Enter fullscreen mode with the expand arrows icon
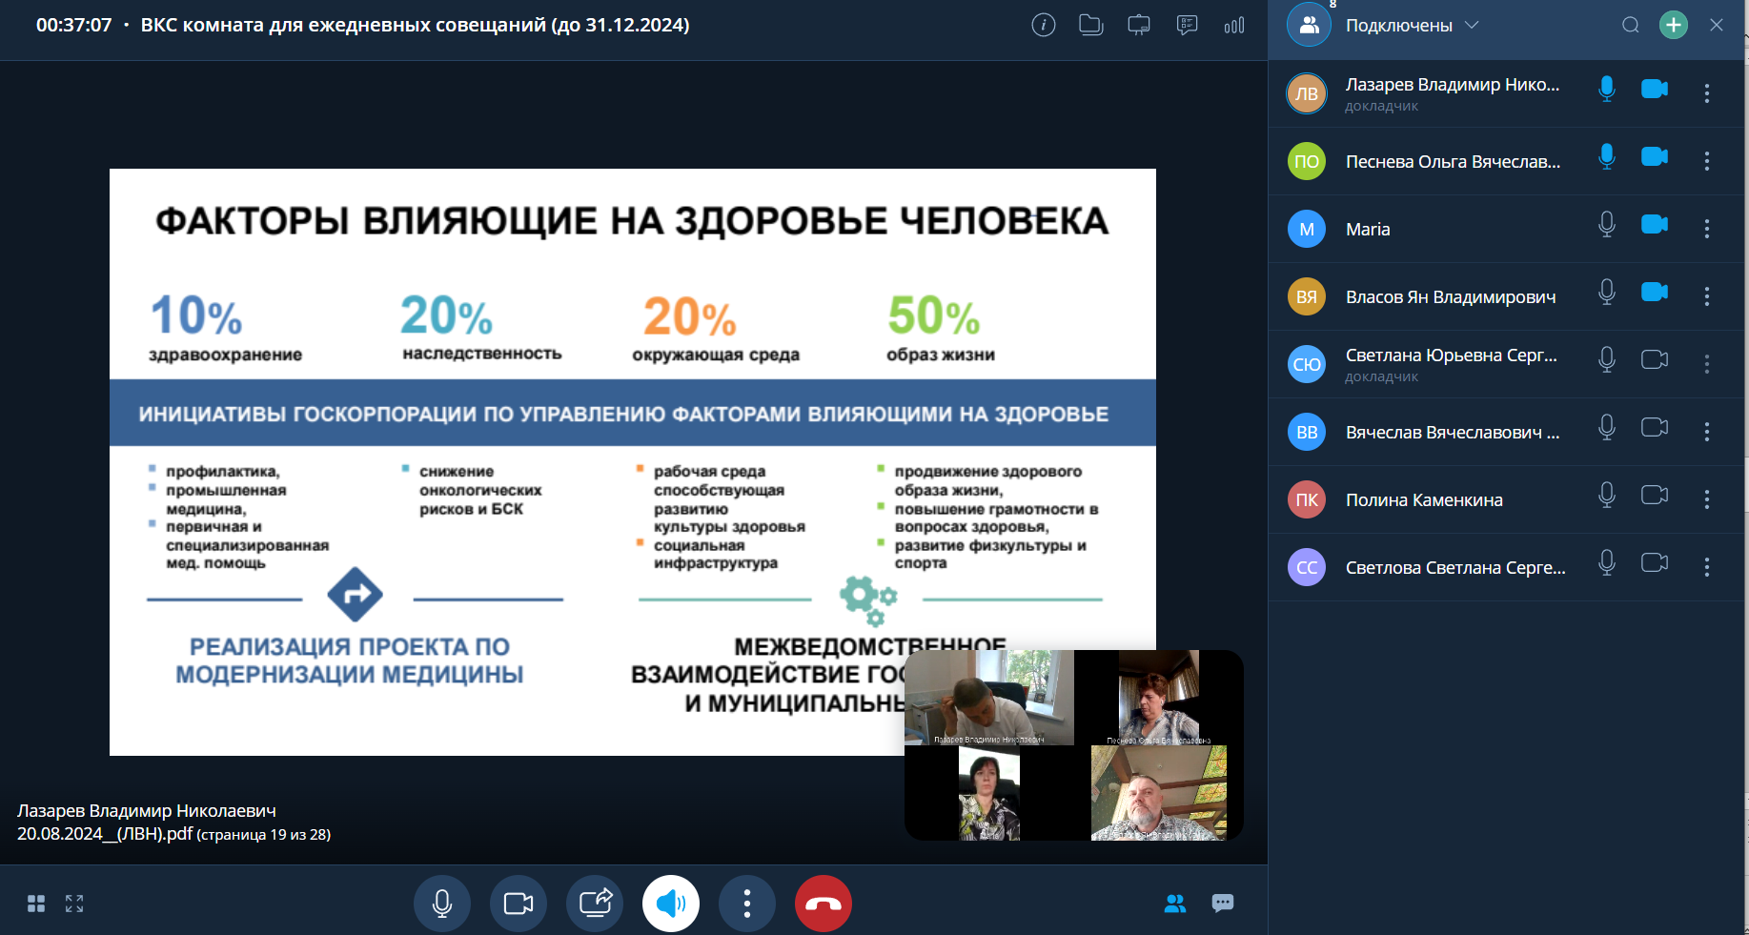The width and height of the screenshot is (1749, 935). [x=74, y=904]
